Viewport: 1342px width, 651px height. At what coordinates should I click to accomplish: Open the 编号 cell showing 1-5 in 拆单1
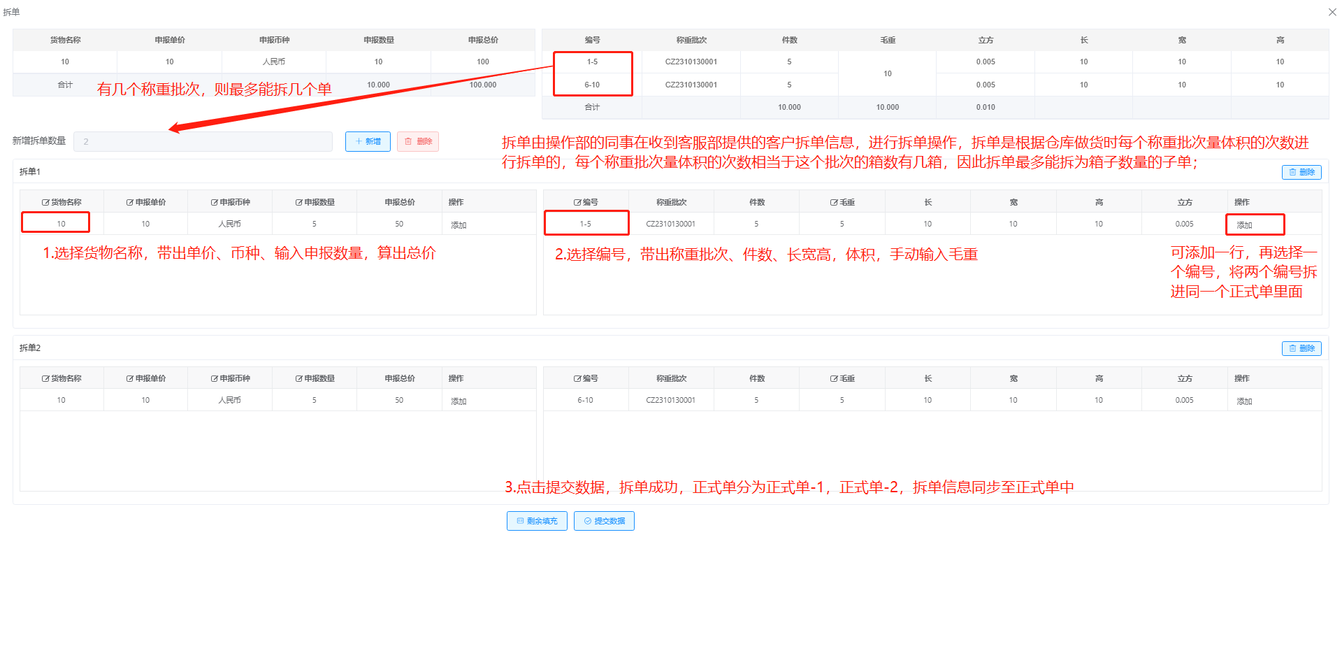[x=585, y=224]
